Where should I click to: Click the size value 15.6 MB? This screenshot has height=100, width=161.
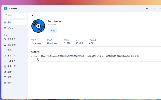pos(80,43)
